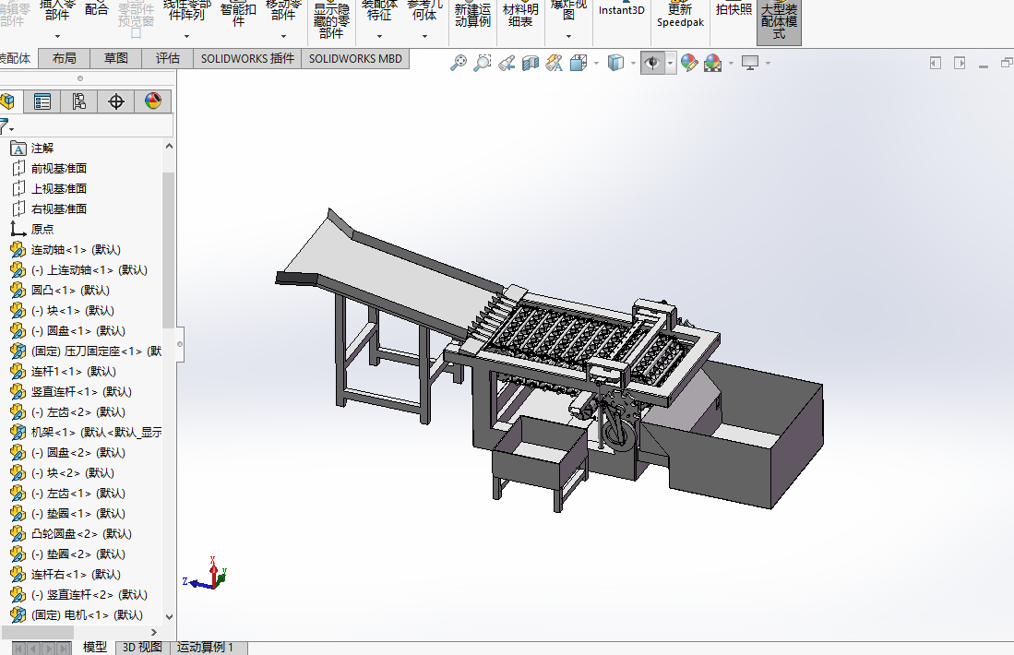Toggle Large Assembly Mode (大型装配体模式)
The width and height of the screenshot is (1014, 655).
[x=779, y=20]
